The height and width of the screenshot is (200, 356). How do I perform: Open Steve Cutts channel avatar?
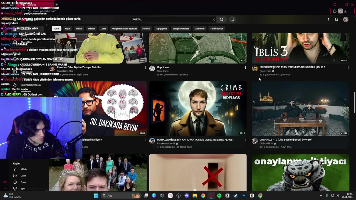click(152, 69)
